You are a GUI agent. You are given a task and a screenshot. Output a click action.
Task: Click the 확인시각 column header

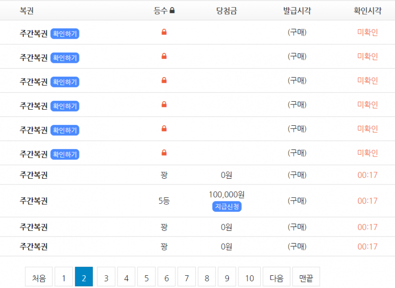click(368, 10)
